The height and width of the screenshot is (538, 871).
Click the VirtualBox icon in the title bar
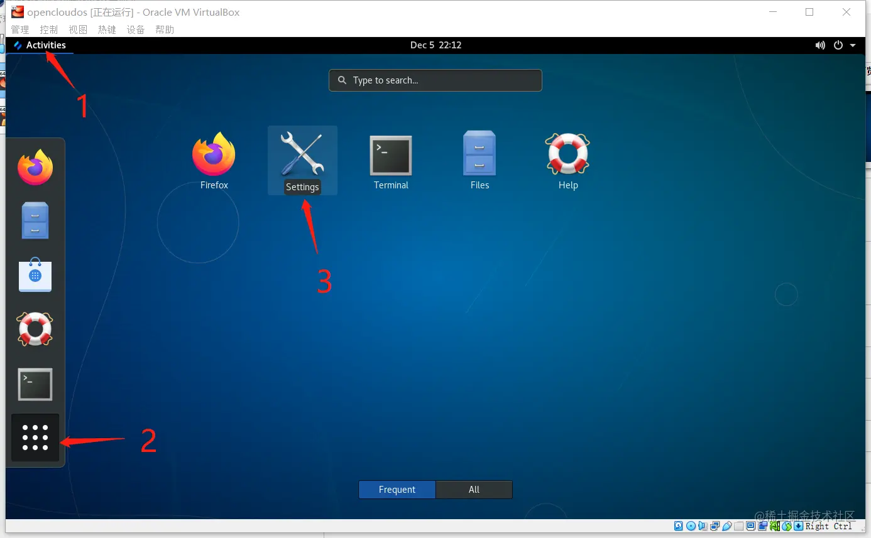18,12
